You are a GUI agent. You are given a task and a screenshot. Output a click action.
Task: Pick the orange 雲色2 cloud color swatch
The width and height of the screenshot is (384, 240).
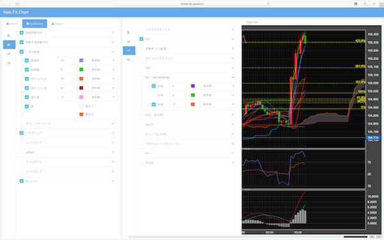(81, 114)
